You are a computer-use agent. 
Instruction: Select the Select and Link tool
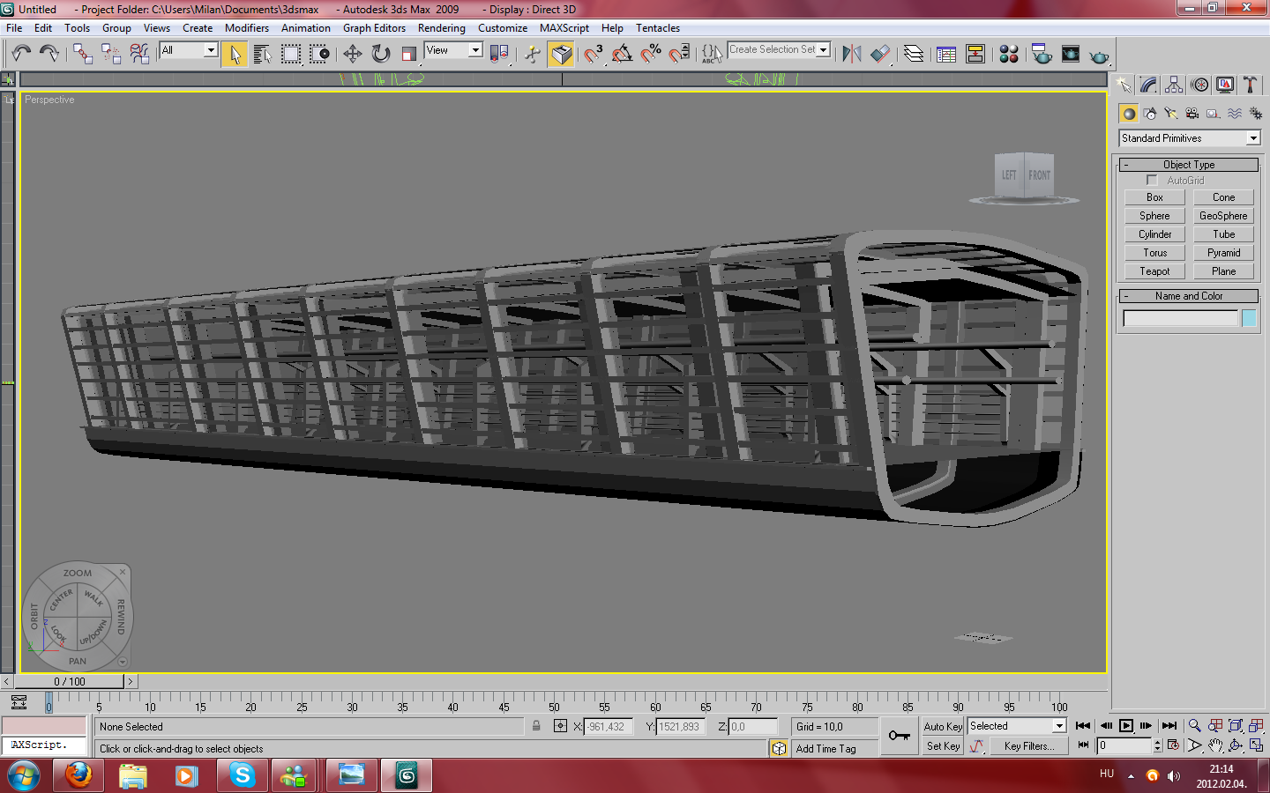[83, 54]
